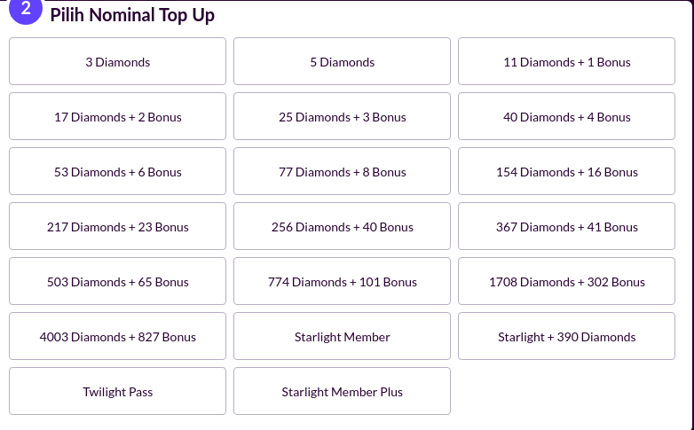The width and height of the screenshot is (694, 430).
Task: Choose 154 Diamonds + 16 Bonus
Action: (567, 172)
